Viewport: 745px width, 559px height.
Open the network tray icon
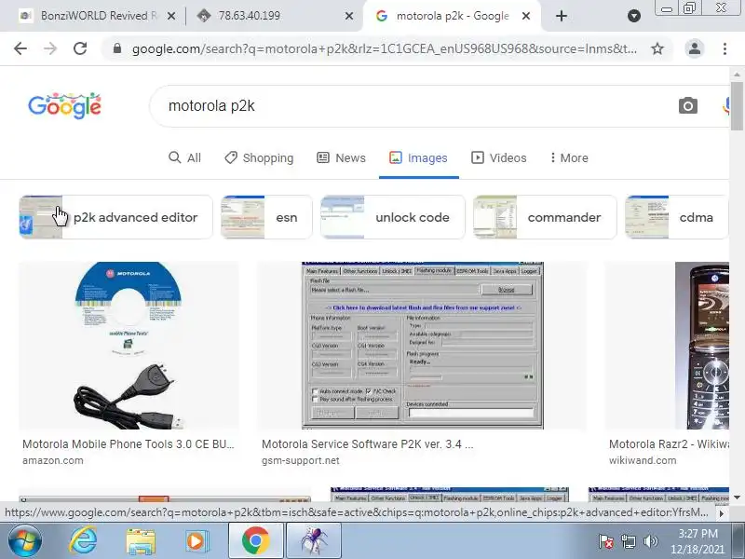[x=629, y=541]
